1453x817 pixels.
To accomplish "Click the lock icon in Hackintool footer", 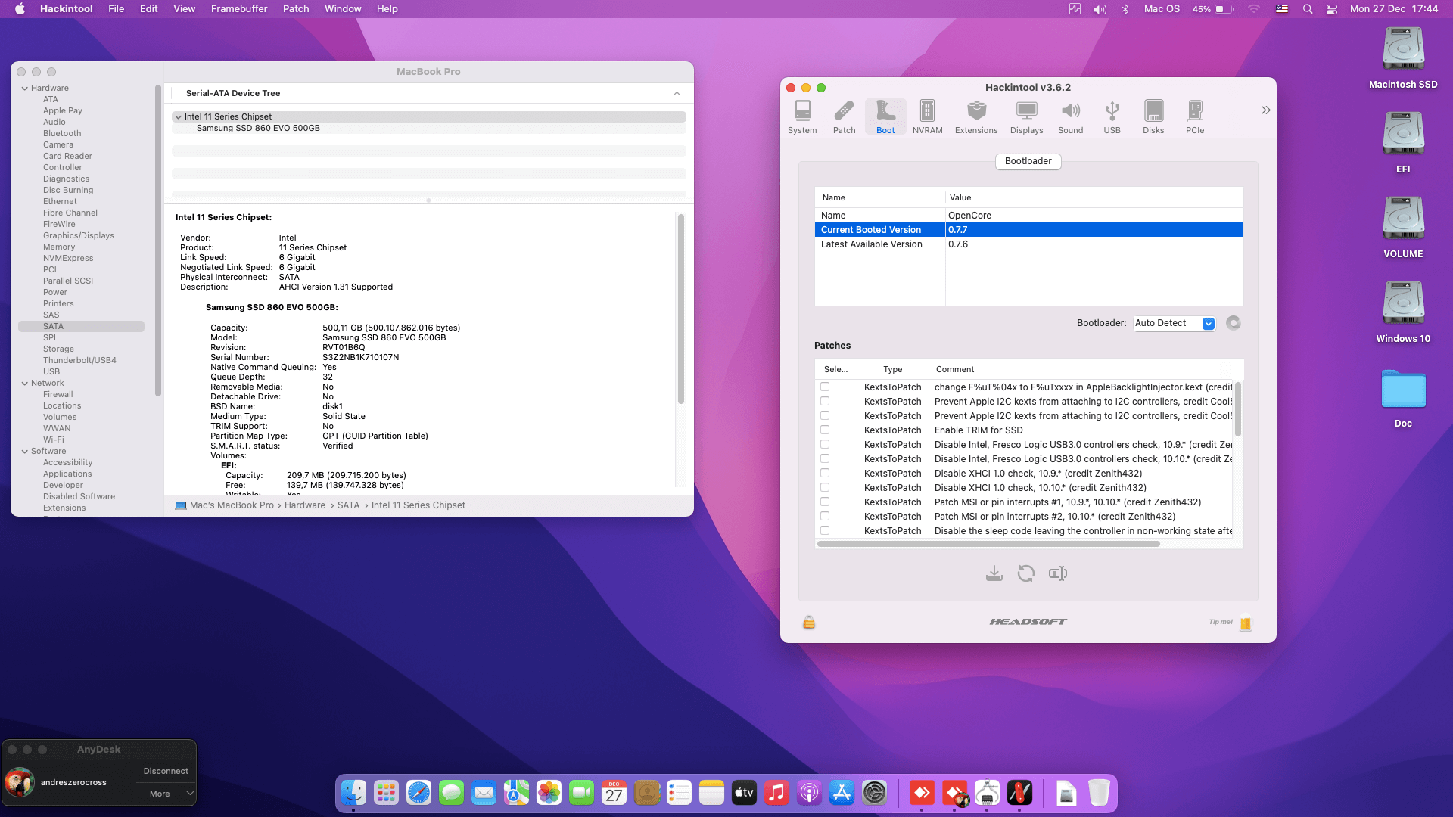I will point(809,623).
